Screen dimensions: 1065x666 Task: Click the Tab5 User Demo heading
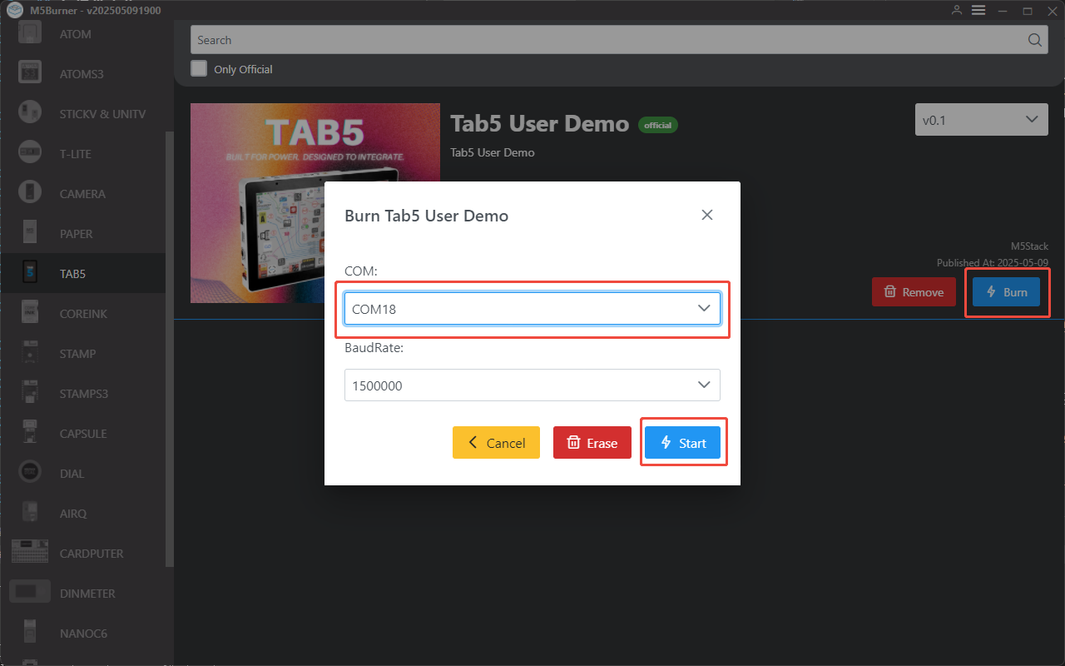(539, 123)
